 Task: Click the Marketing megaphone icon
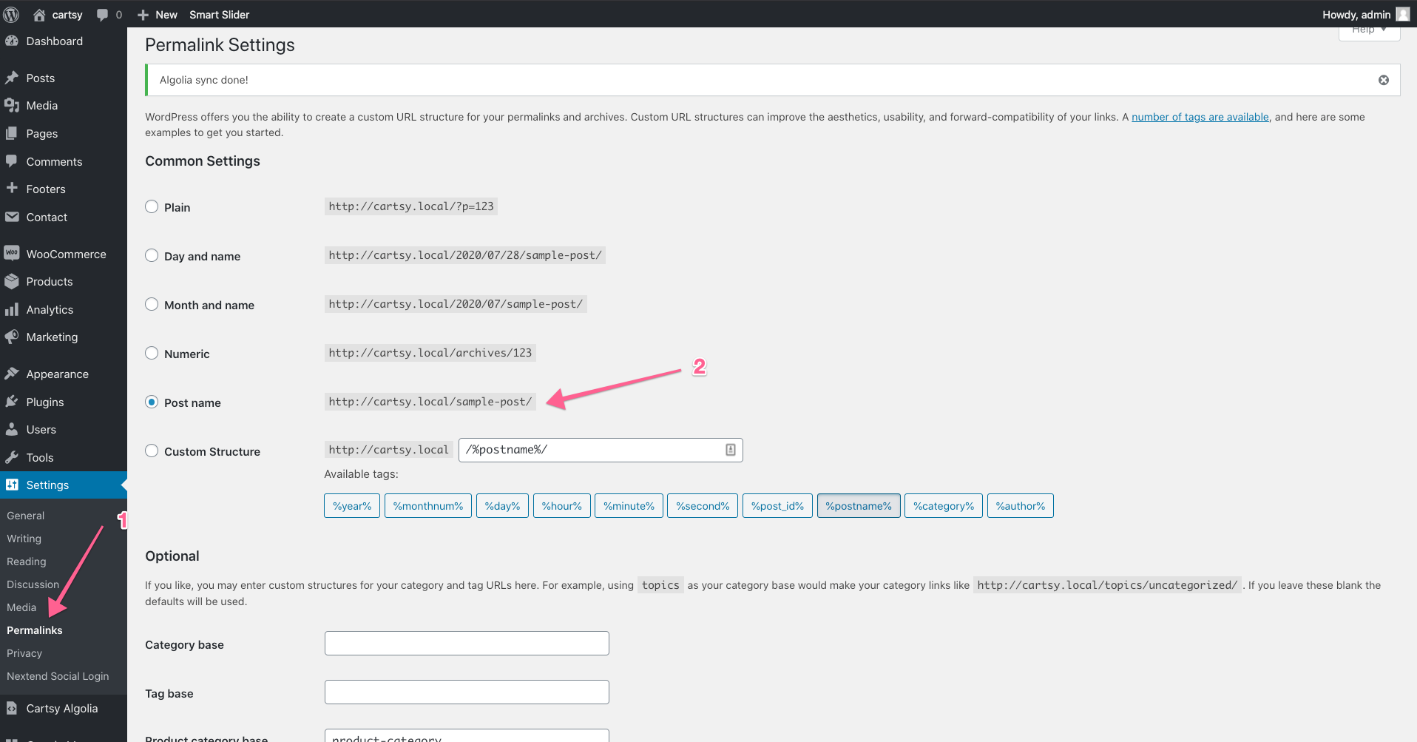click(x=12, y=337)
